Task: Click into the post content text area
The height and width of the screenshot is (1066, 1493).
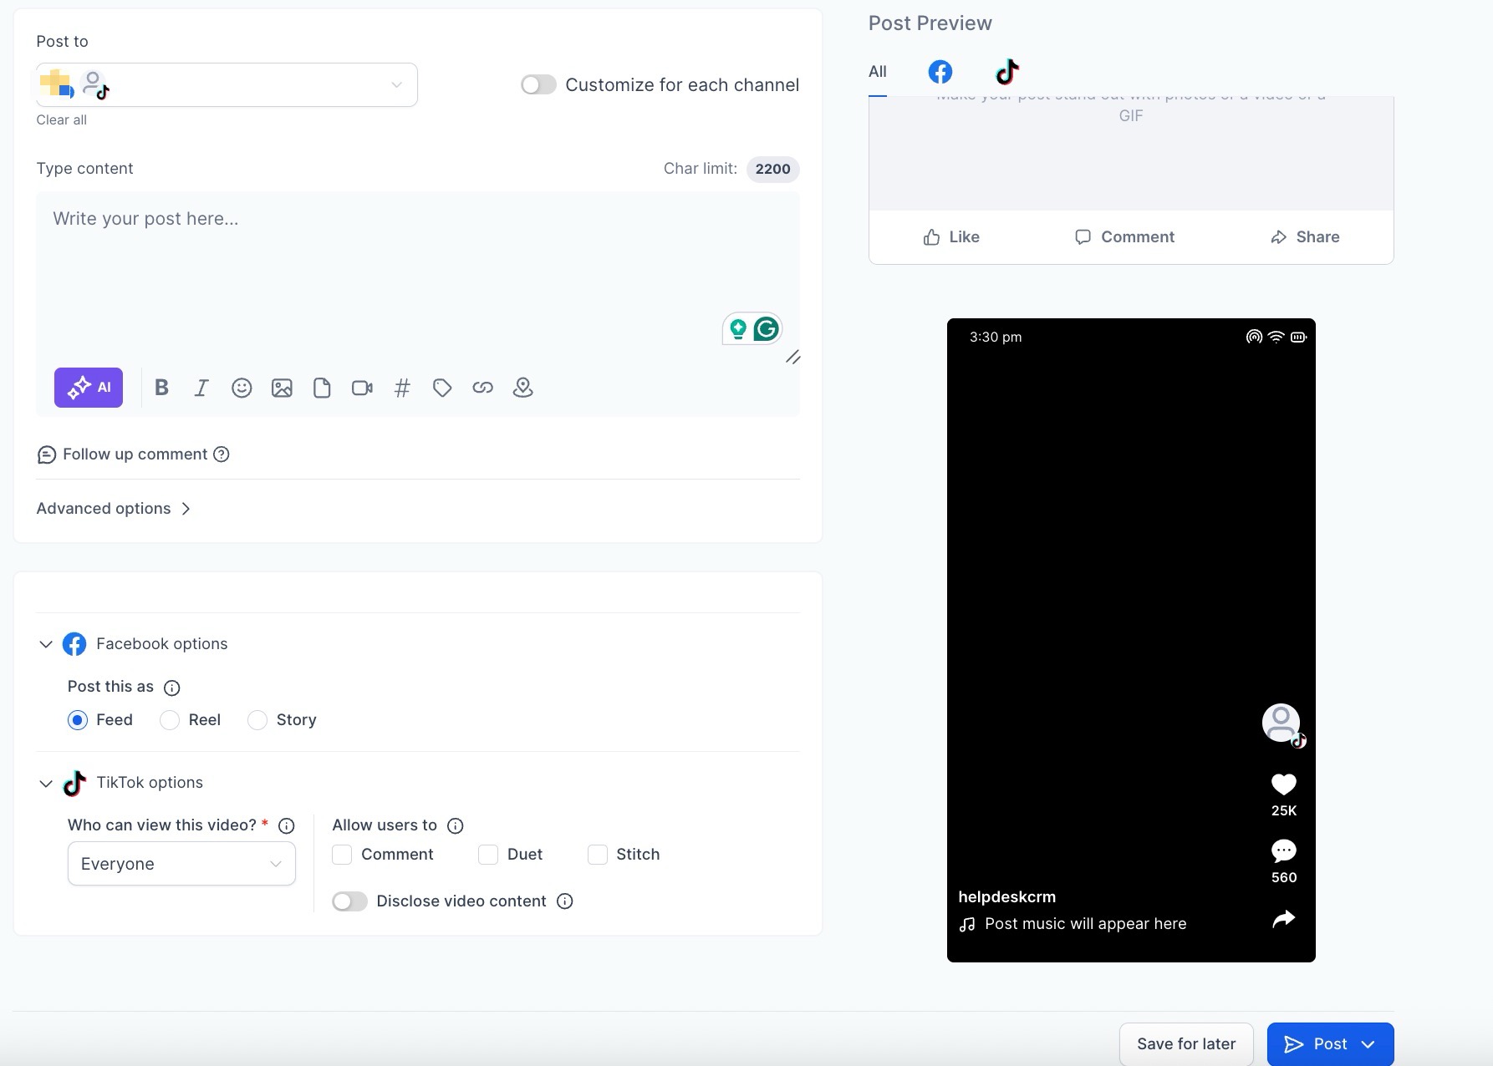Action: [418, 267]
